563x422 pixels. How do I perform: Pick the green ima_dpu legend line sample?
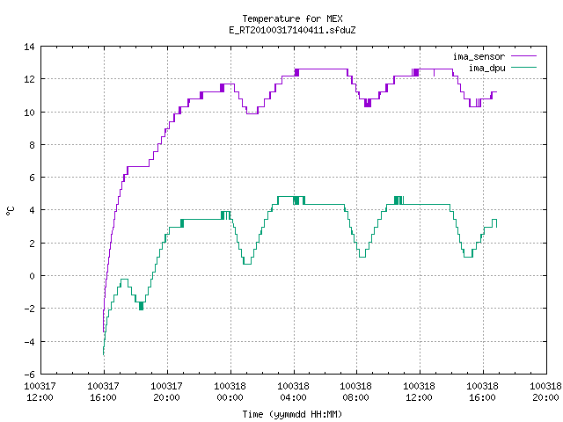[524, 67]
